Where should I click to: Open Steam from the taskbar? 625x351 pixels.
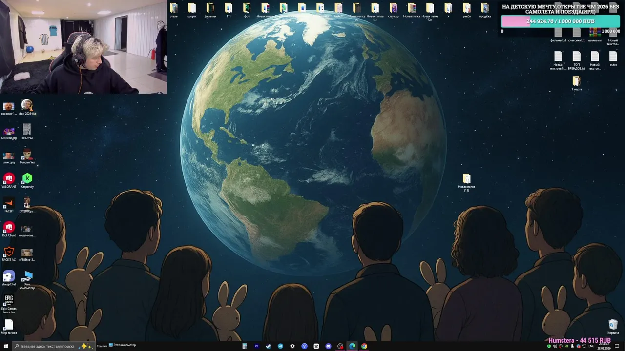pyautogui.click(x=269, y=346)
